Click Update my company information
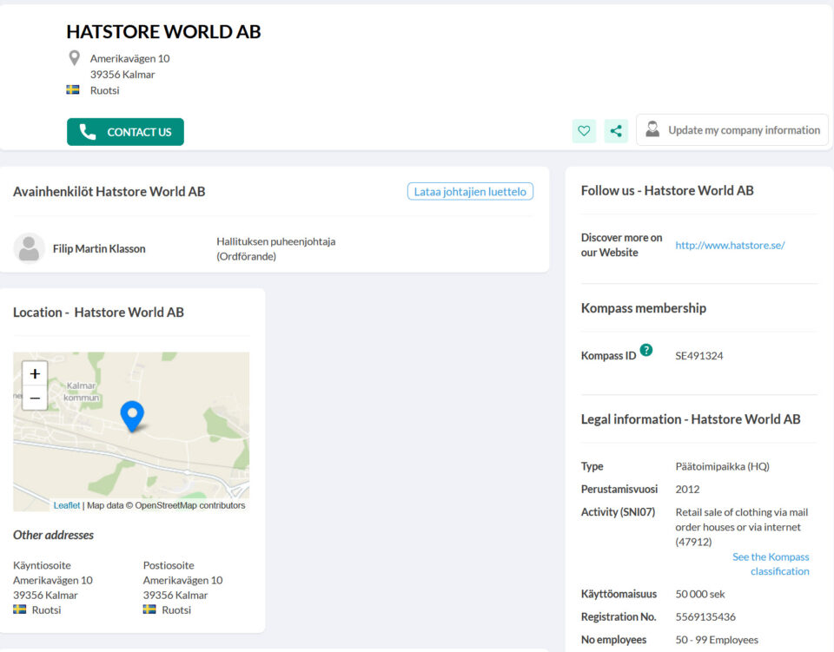This screenshot has height=652, width=834. point(732,130)
